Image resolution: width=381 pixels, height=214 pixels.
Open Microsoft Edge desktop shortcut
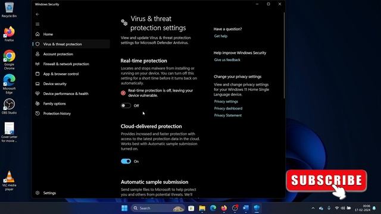[x=10, y=84]
